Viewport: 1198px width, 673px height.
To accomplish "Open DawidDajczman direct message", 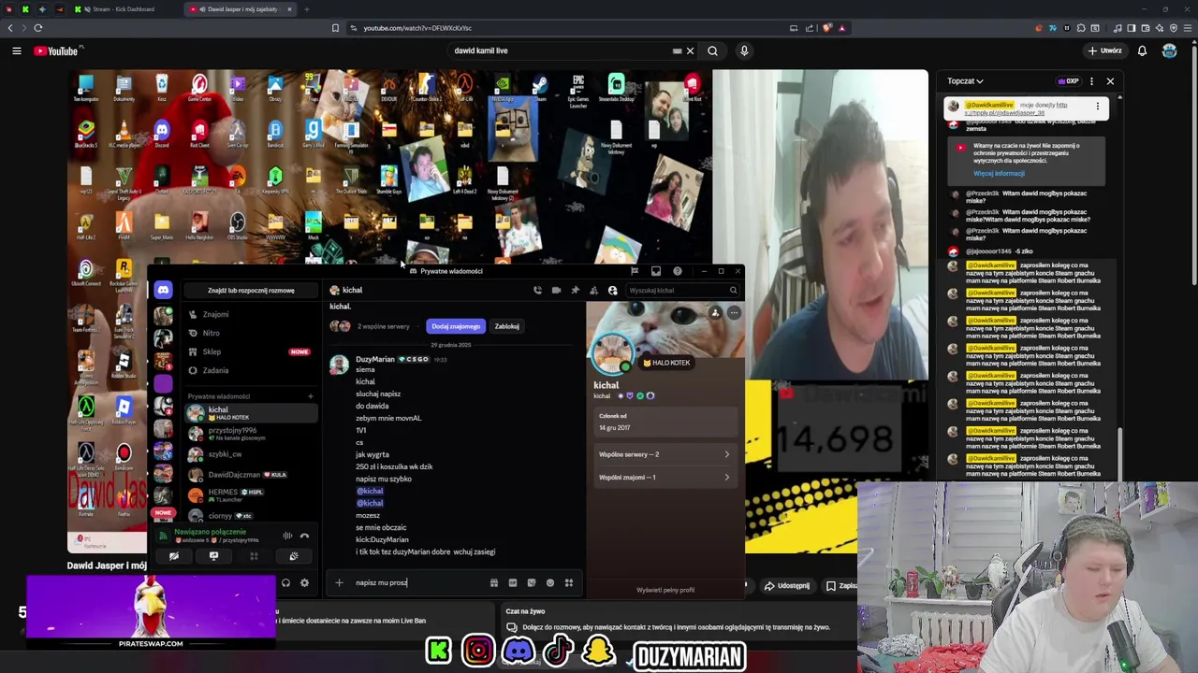I will pyautogui.click(x=249, y=475).
